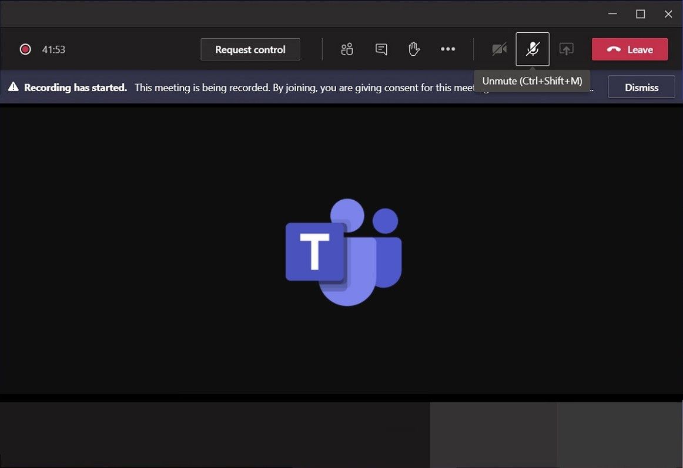Click the red recording indicator icon
The height and width of the screenshot is (468, 683).
pyautogui.click(x=25, y=49)
